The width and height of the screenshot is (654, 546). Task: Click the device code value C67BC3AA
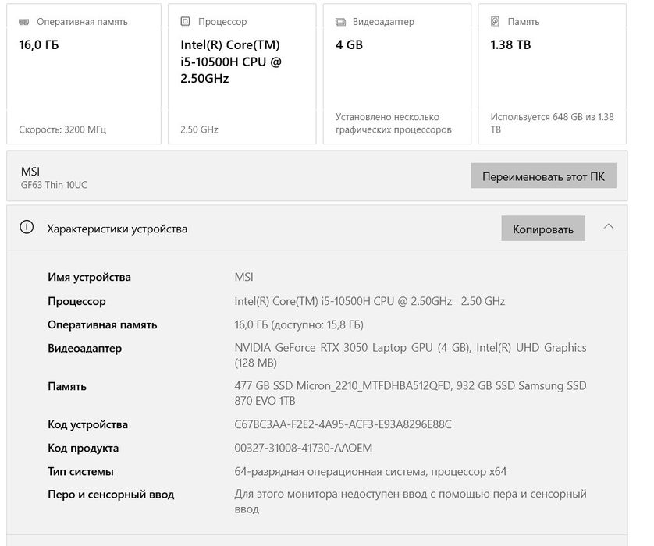pyautogui.click(x=343, y=424)
